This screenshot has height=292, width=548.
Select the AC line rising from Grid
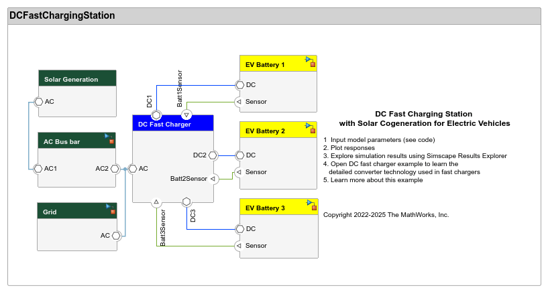click(x=125, y=204)
